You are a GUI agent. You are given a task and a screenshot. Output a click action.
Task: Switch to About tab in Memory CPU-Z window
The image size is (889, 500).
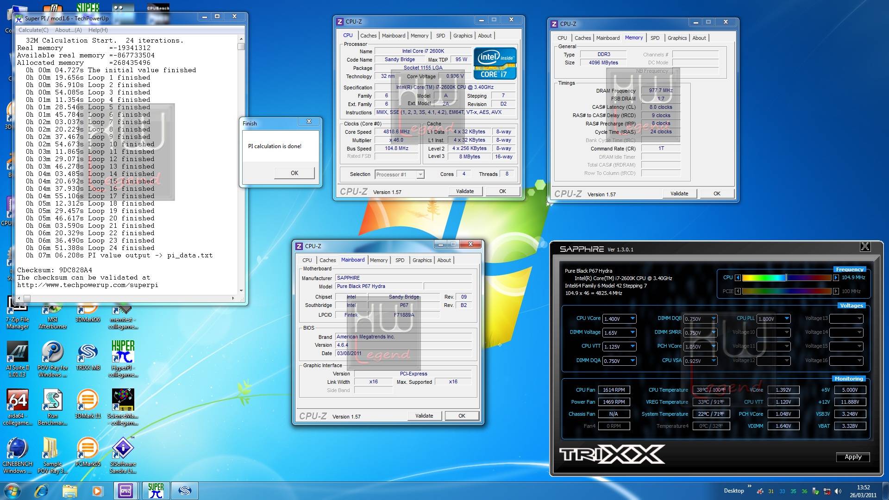pyautogui.click(x=699, y=38)
